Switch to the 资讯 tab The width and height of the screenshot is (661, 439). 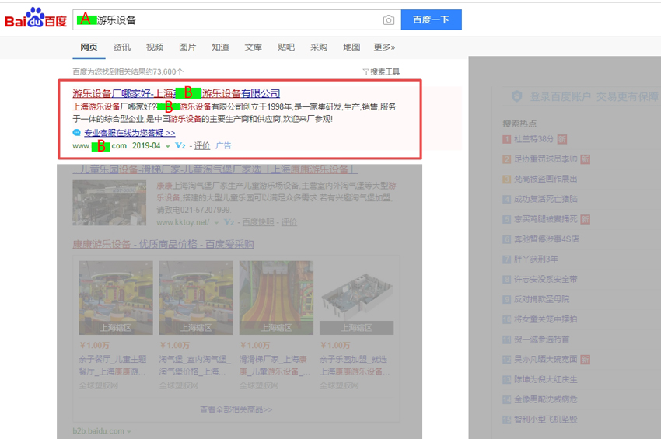click(x=122, y=47)
